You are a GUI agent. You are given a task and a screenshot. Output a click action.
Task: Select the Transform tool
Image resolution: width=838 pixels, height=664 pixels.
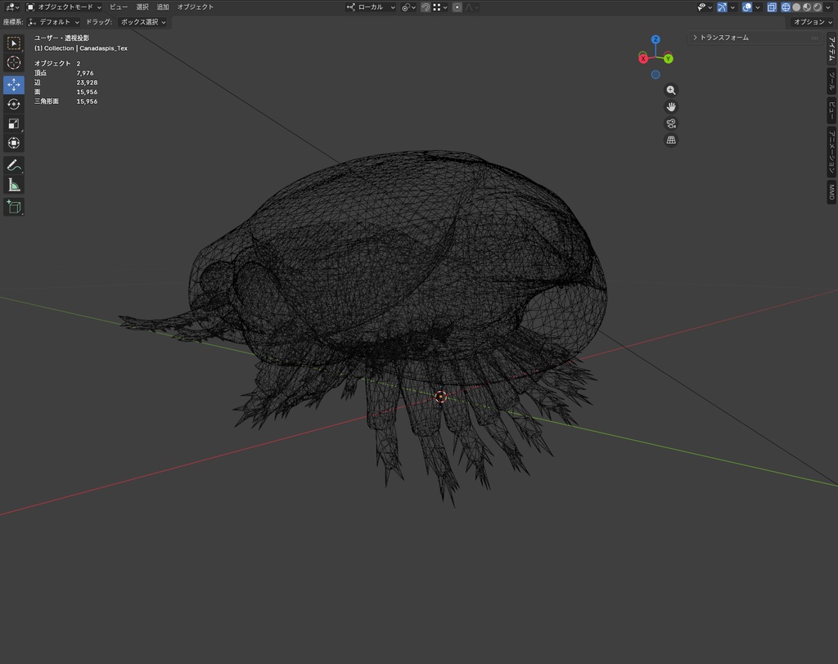tap(14, 143)
